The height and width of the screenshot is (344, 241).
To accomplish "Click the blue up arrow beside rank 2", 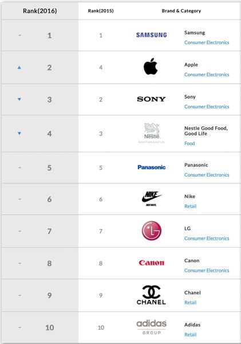I will tap(19, 67).
